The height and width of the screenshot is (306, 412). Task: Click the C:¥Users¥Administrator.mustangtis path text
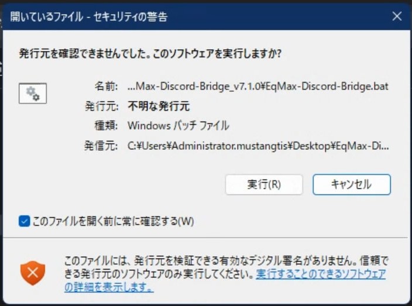[258, 146]
